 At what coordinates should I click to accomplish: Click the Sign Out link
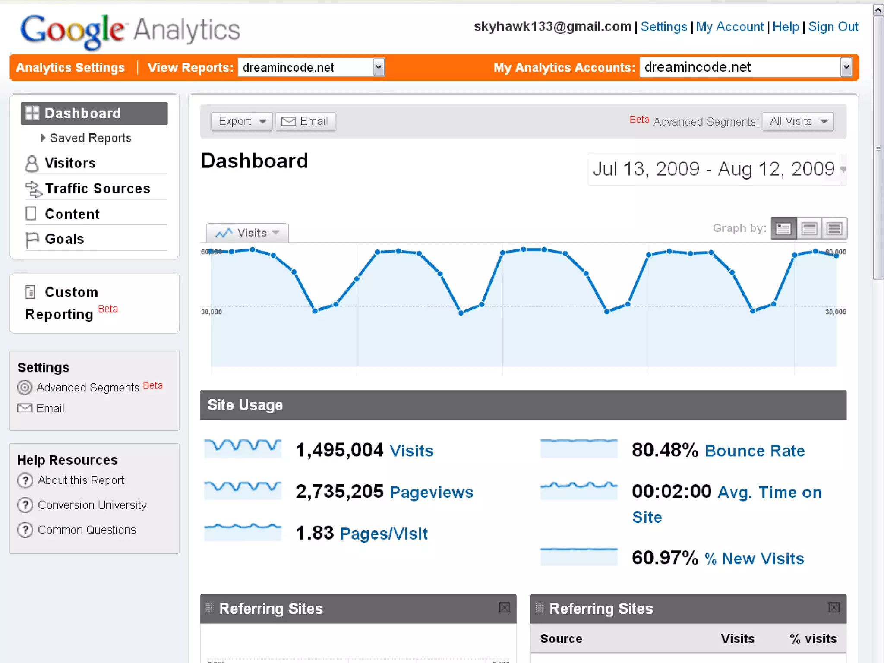[x=833, y=27]
